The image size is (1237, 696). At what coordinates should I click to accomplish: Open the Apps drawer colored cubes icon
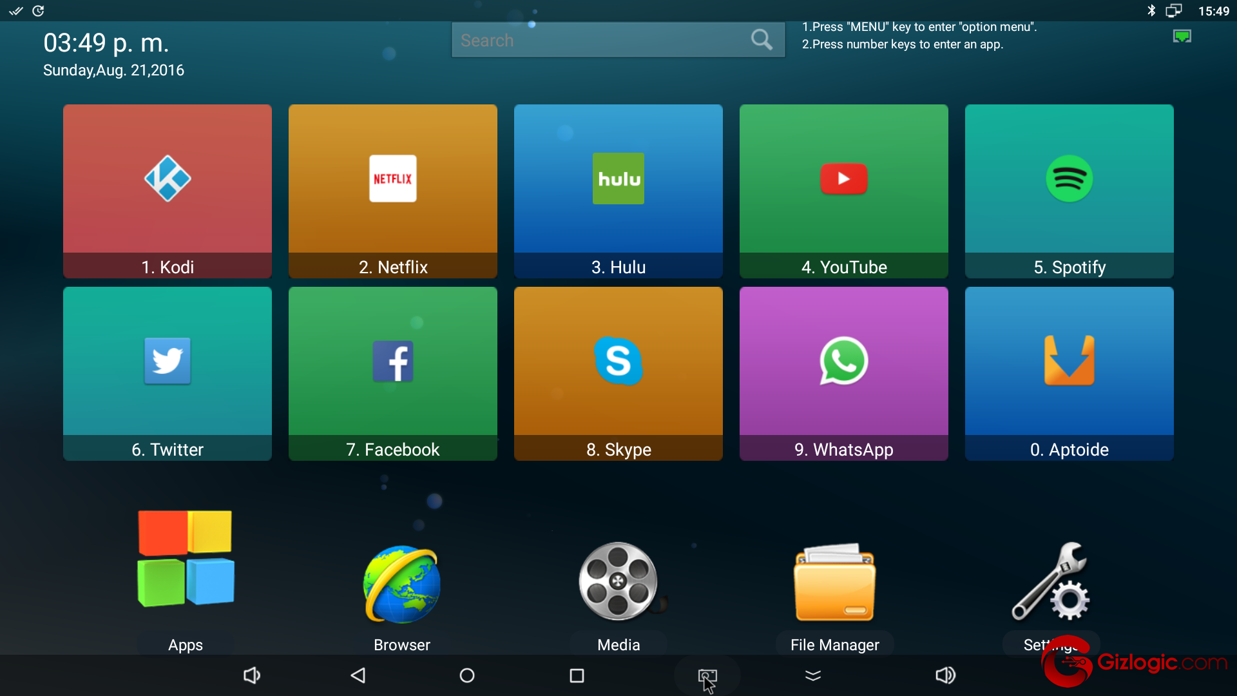186,558
